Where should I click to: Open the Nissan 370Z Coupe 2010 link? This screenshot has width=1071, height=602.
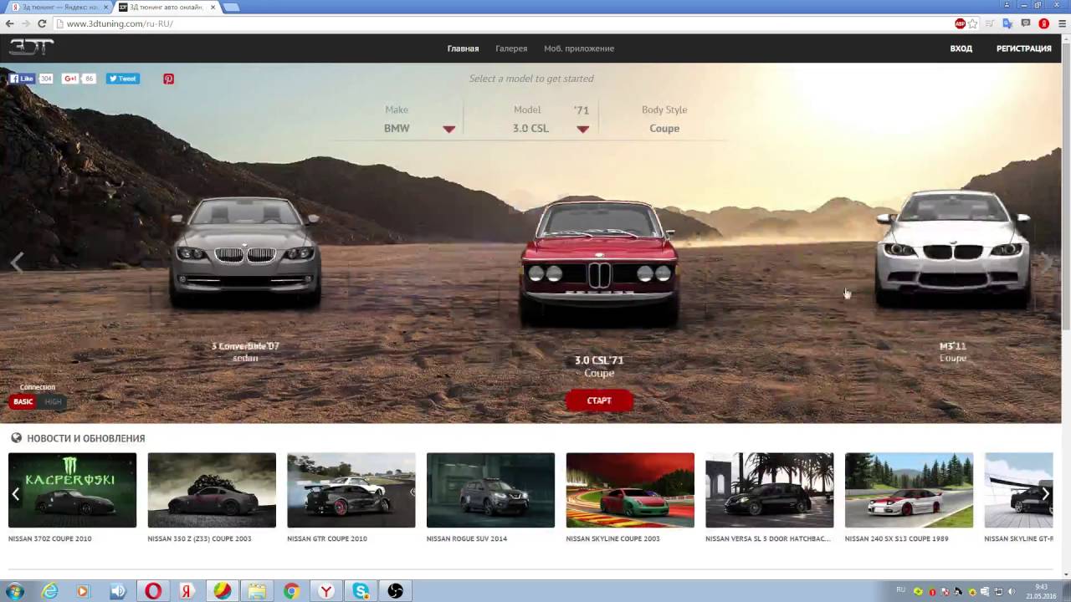(x=50, y=539)
